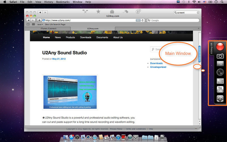Open the History menu
This screenshot has height=142, width=227.
[x=49, y=2]
